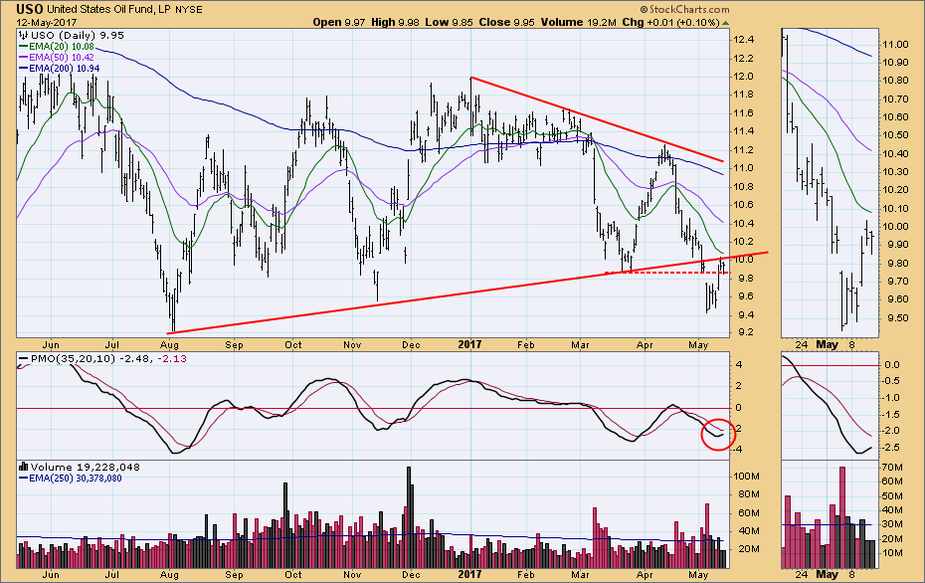The width and height of the screenshot is (925, 583).
Task: Click the purple EMA(50) legend line swatch
Action: pyautogui.click(x=24, y=58)
